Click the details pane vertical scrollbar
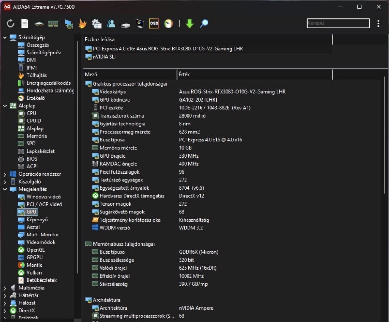 click(384, 135)
